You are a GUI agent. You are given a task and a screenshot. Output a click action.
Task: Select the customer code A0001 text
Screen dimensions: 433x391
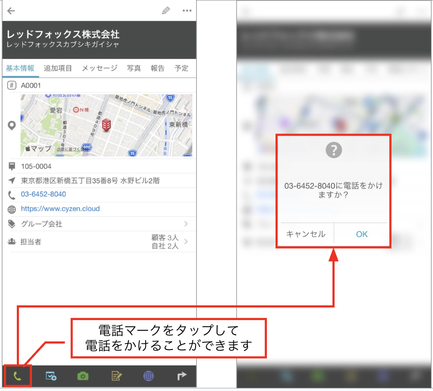tap(31, 86)
